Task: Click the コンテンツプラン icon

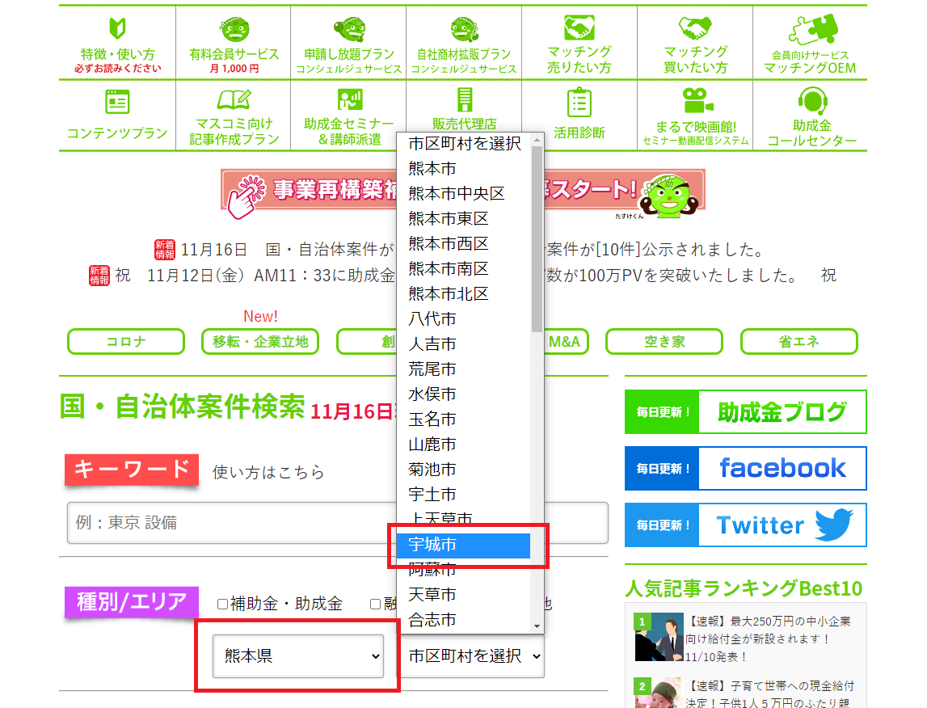Action: click(x=117, y=102)
